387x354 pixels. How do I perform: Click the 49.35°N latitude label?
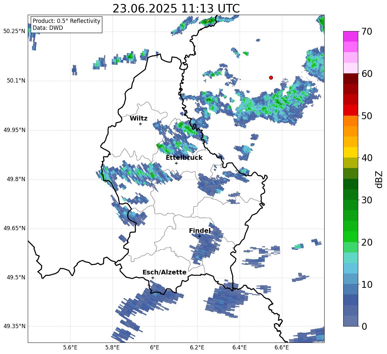click(x=15, y=326)
